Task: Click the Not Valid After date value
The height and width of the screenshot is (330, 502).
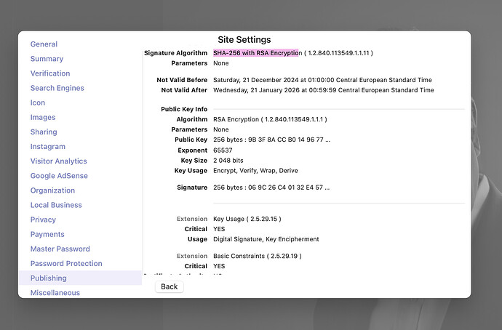Action: pos(323,90)
